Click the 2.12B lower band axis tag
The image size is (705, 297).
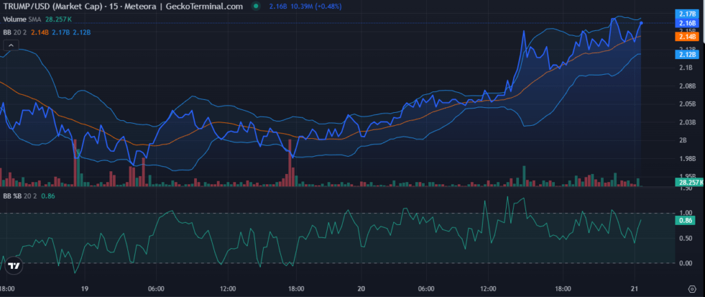point(686,55)
